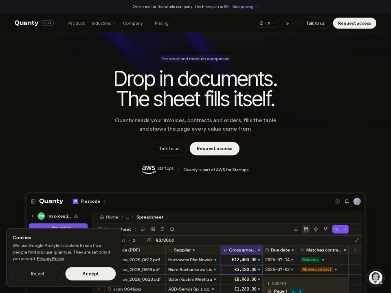The width and height of the screenshot is (391, 293).
Task: Expand the collapsed breadcrumb ellipsis
Action: pyautogui.click(x=127, y=217)
